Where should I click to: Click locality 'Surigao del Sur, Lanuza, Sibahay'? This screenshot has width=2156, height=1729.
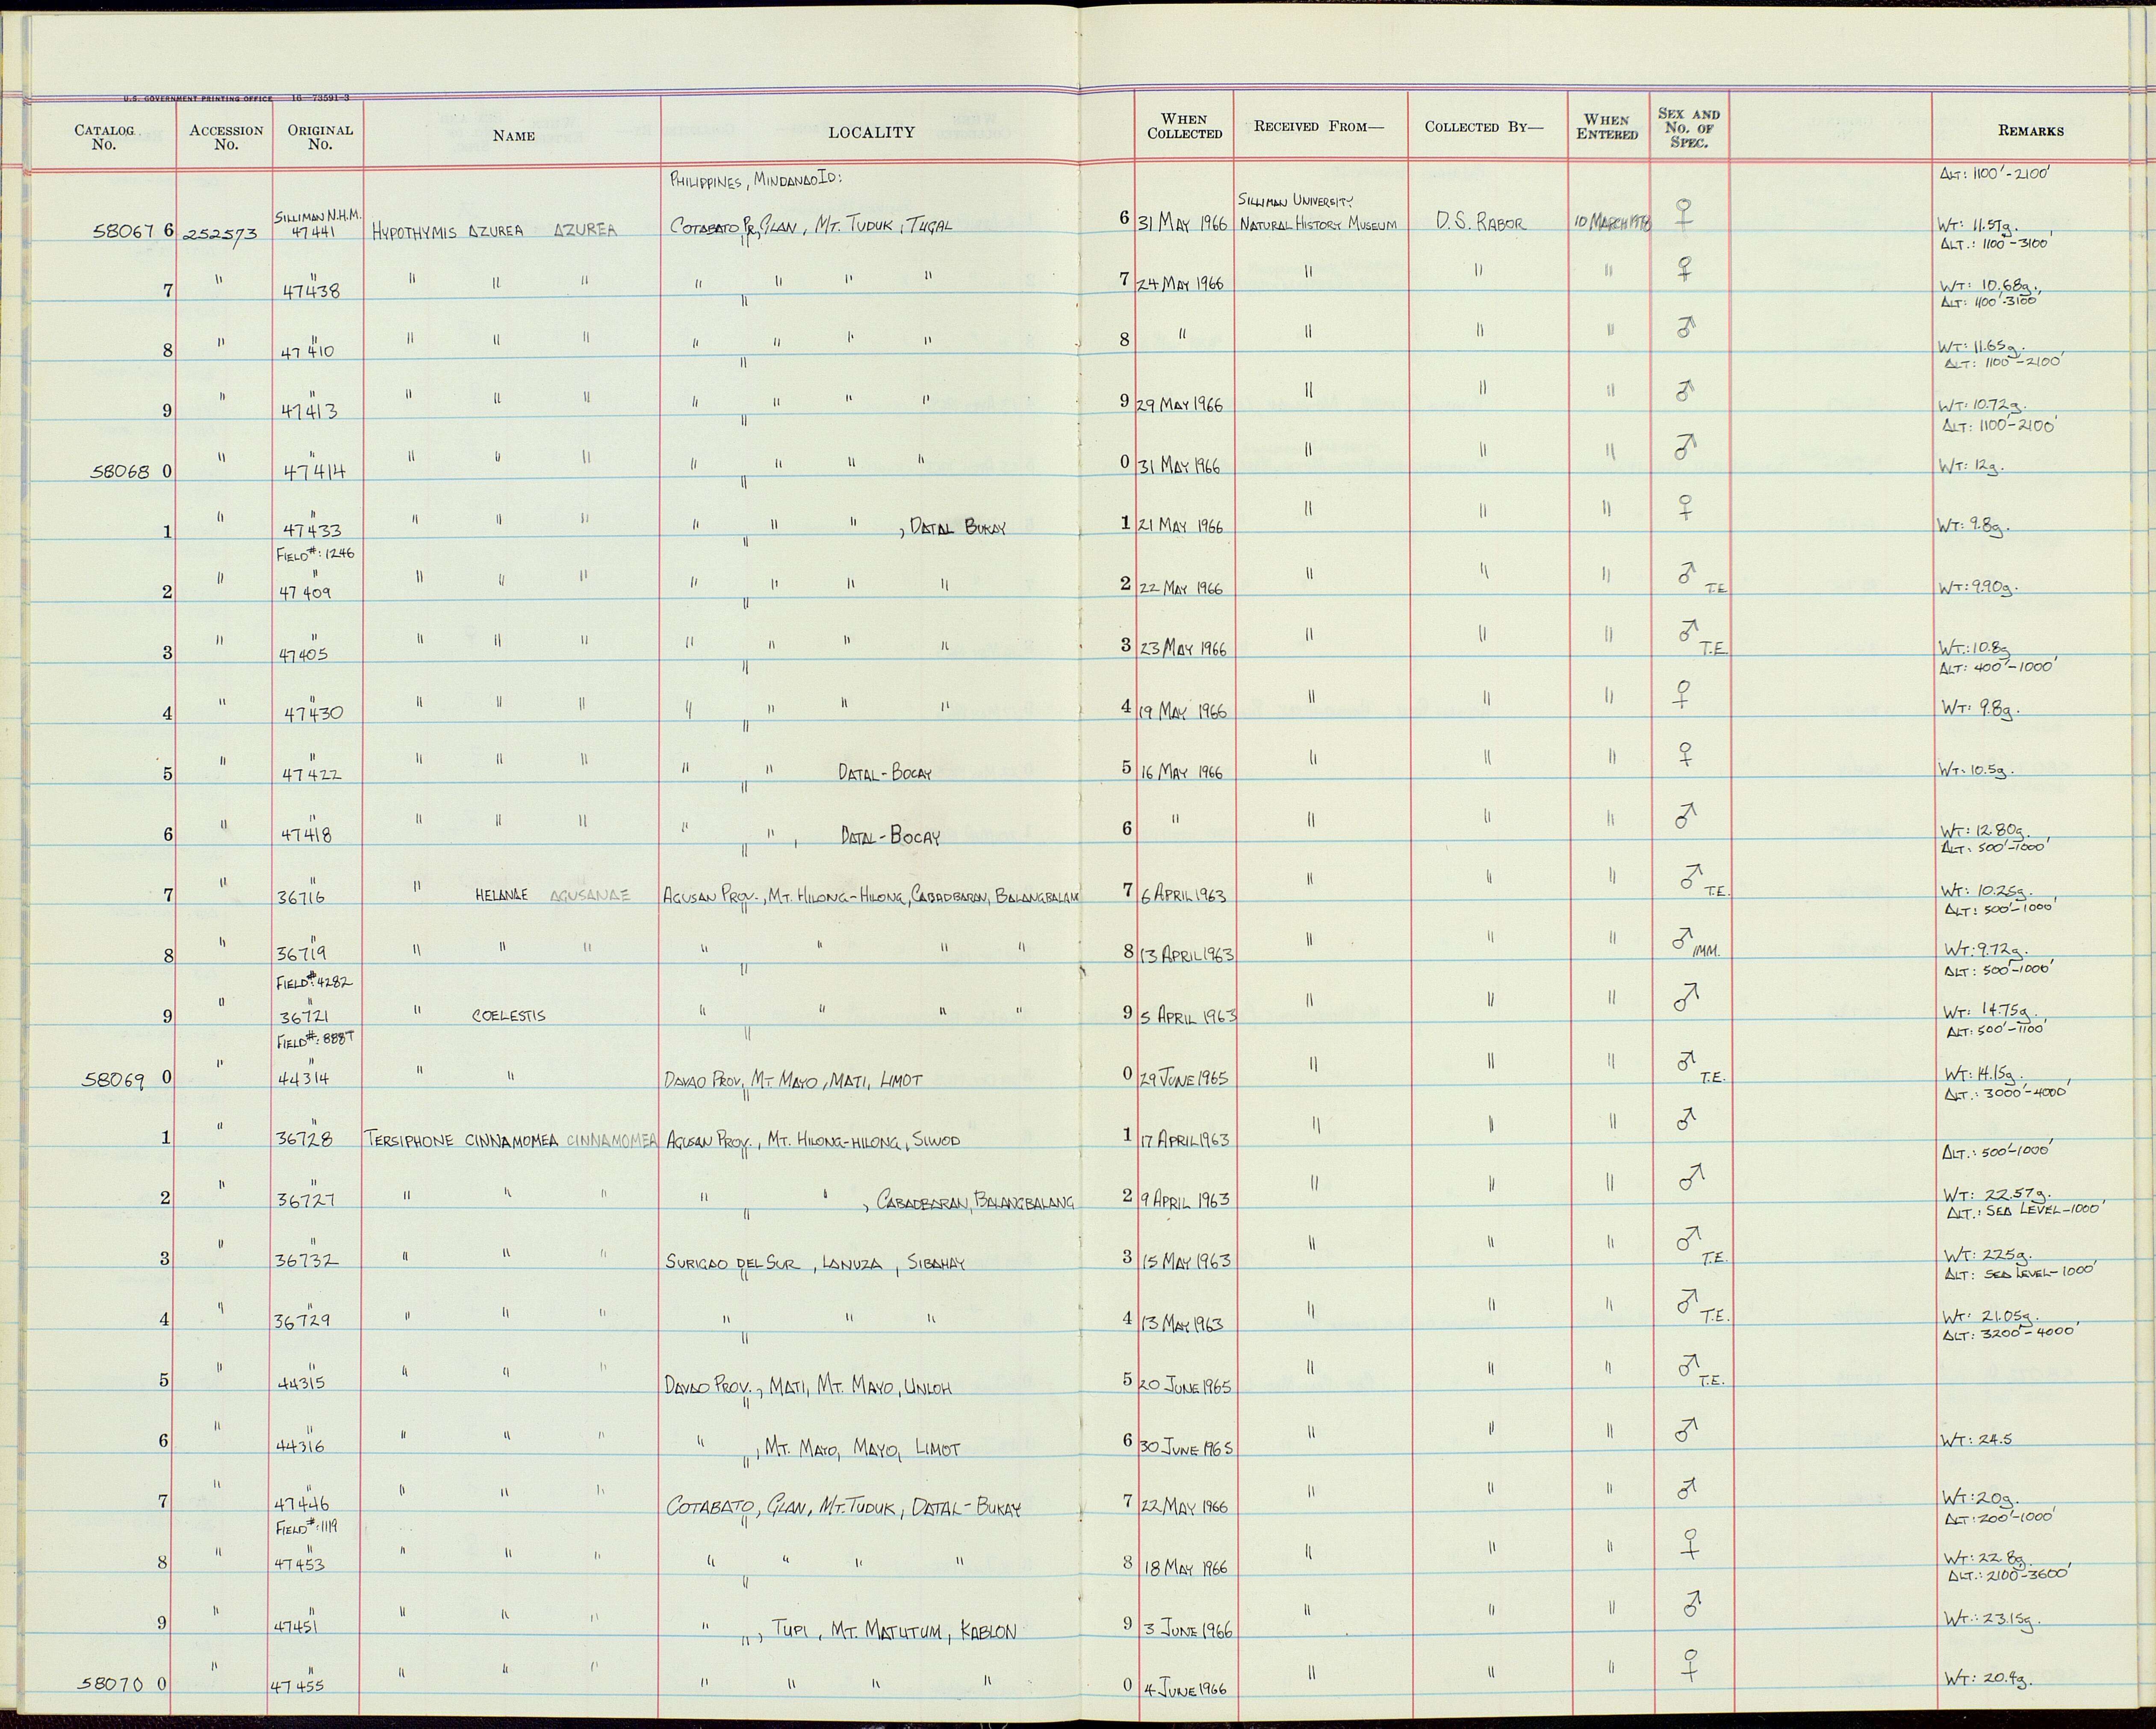(x=816, y=1264)
